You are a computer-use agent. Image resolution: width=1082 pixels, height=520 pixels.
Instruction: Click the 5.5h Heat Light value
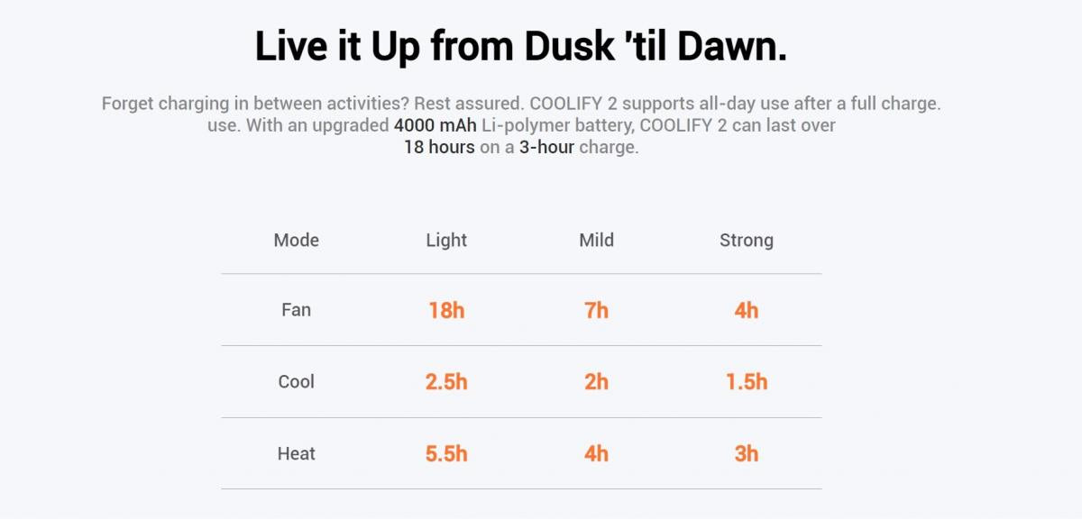(x=446, y=453)
